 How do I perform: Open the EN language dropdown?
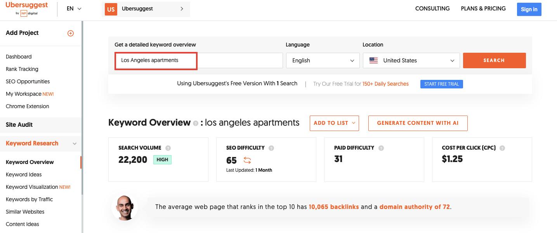pos(74,9)
